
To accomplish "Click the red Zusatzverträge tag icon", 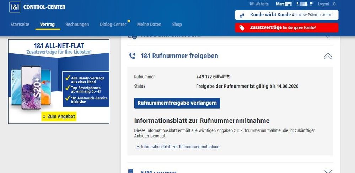I will [242, 28].
